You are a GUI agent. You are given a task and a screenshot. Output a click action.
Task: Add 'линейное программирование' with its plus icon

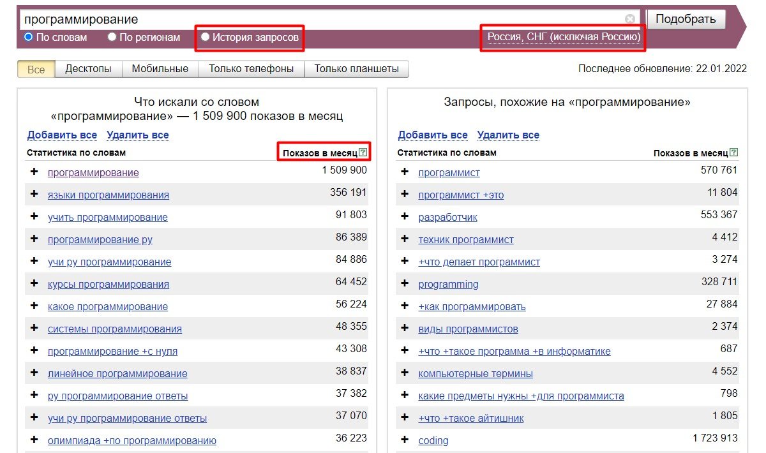34,373
